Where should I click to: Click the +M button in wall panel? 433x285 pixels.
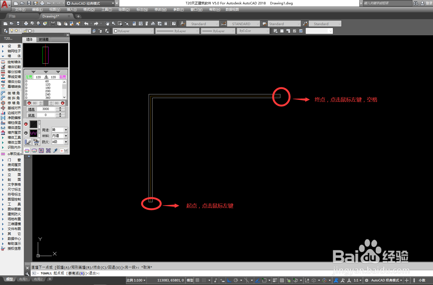click(64, 151)
